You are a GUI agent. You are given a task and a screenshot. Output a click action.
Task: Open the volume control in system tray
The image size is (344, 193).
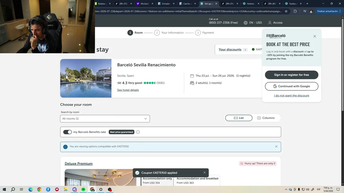307,190
